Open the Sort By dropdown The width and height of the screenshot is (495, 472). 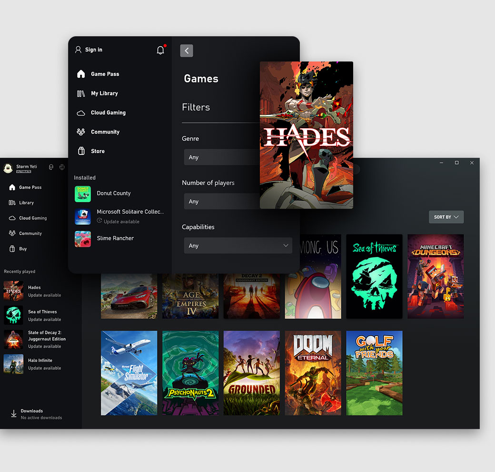(446, 217)
